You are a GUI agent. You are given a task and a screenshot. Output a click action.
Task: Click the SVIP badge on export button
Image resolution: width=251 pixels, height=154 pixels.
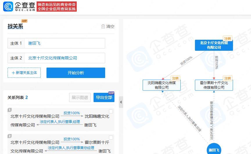coord(111,93)
